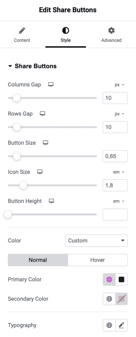This screenshot has width=136, height=337.
Task: Collapse the Share Buttons section
Action: (32, 66)
